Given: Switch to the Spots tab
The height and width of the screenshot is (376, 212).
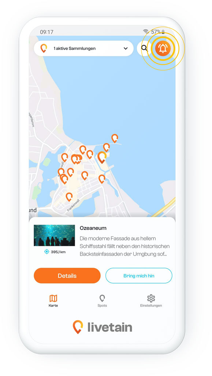Looking at the screenshot, I should pyautogui.click(x=102, y=301).
